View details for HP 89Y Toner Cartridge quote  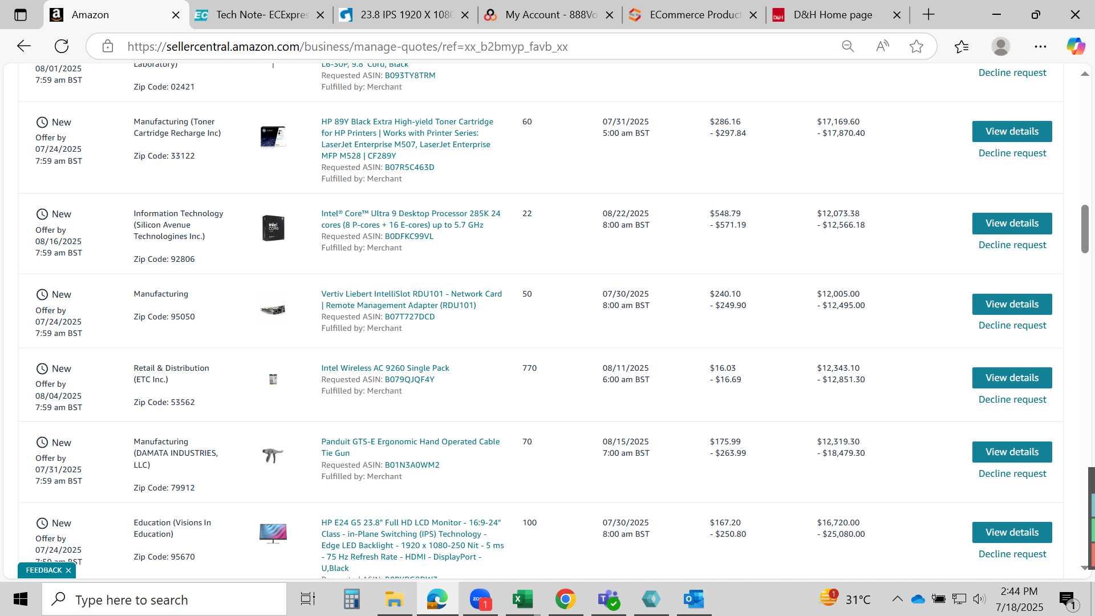click(1012, 131)
